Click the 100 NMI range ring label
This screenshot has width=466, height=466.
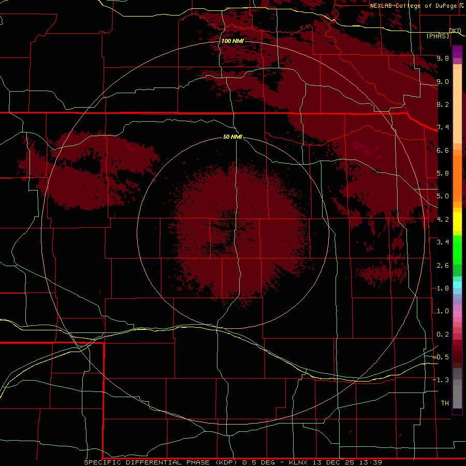[x=232, y=41]
